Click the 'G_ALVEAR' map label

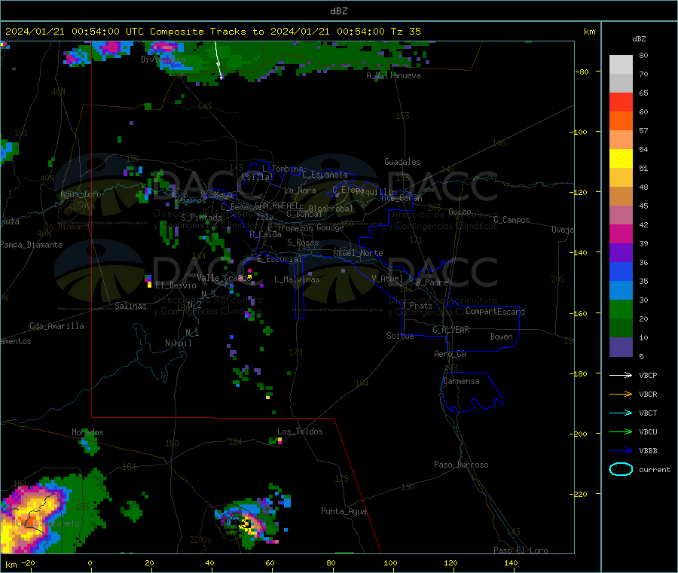[x=450, y=330]
